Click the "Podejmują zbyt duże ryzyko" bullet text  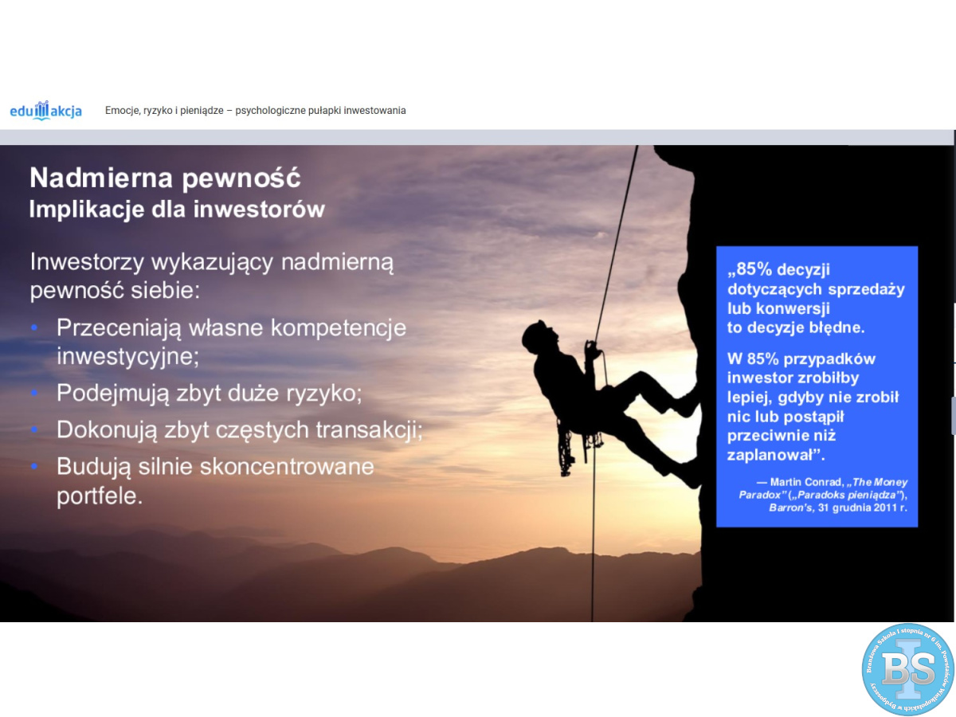click(x=209, y=393)
